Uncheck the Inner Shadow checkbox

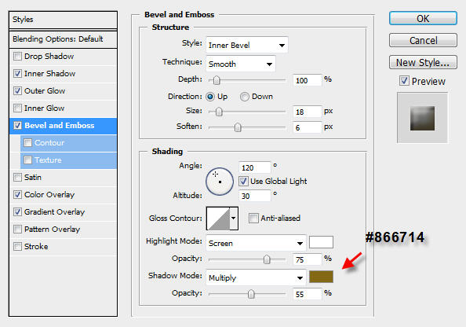click(x=17, y=73)
